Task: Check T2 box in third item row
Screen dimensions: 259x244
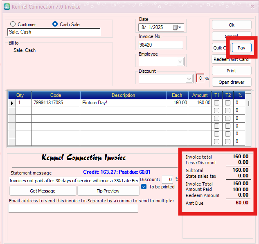Action: coord(227,118)
